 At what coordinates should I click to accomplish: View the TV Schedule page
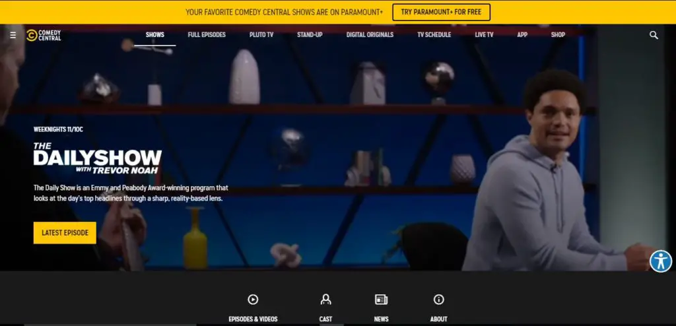434,35
